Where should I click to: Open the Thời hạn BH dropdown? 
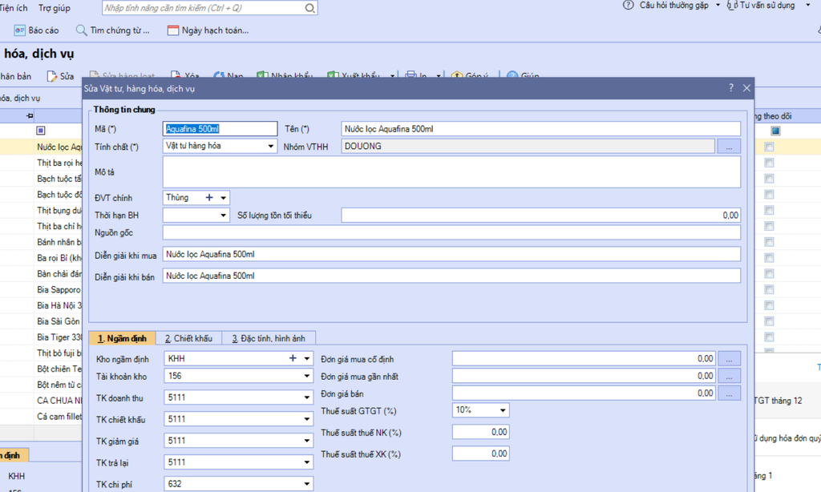click(x=224, y=215)
